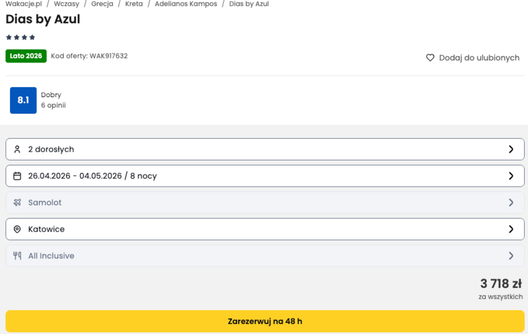Expand the Samolot transport chevron
Image resolution: width=528 pixels, height=334 pixels.
click(511, 203)
